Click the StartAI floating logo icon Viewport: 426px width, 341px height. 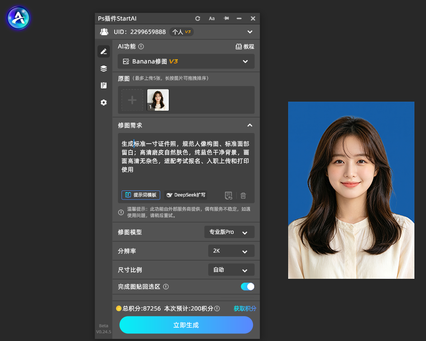point(18,18)
